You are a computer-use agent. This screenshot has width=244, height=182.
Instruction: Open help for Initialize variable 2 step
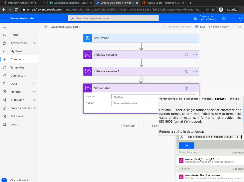(x=186, y=71)
